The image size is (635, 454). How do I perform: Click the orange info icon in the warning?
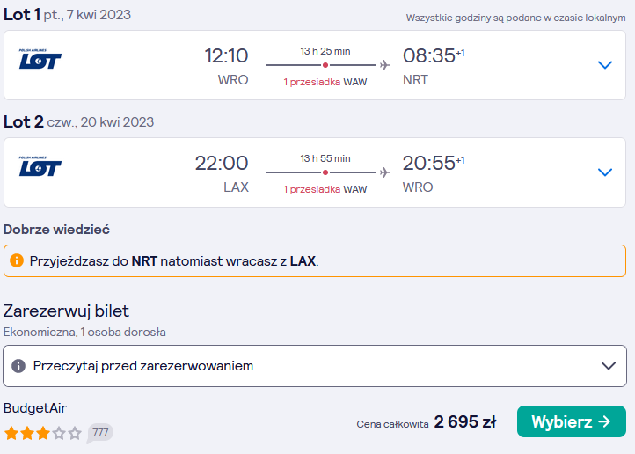(17, 260)
